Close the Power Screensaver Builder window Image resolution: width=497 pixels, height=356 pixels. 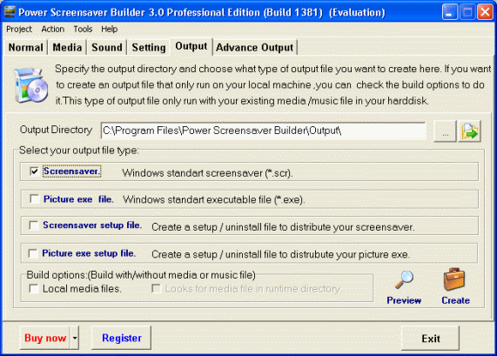click(485, 12)
